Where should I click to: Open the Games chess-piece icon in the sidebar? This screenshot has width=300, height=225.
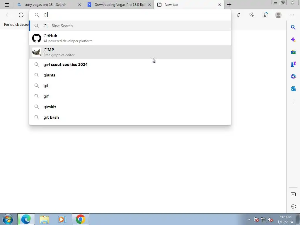point(293,64)
